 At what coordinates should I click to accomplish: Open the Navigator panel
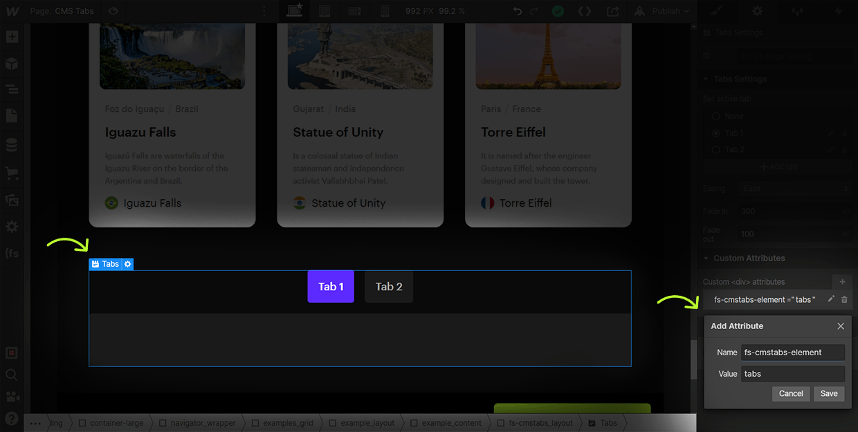tap(12, 90)
